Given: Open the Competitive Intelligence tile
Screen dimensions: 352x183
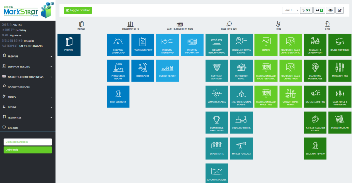Looking at the screenshot, I should click(x=217, y=122).
